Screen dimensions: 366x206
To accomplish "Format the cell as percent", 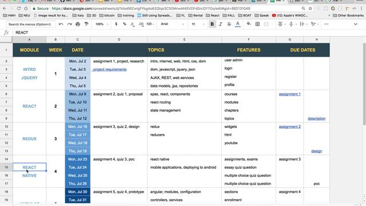I will [x=125, y=24].
